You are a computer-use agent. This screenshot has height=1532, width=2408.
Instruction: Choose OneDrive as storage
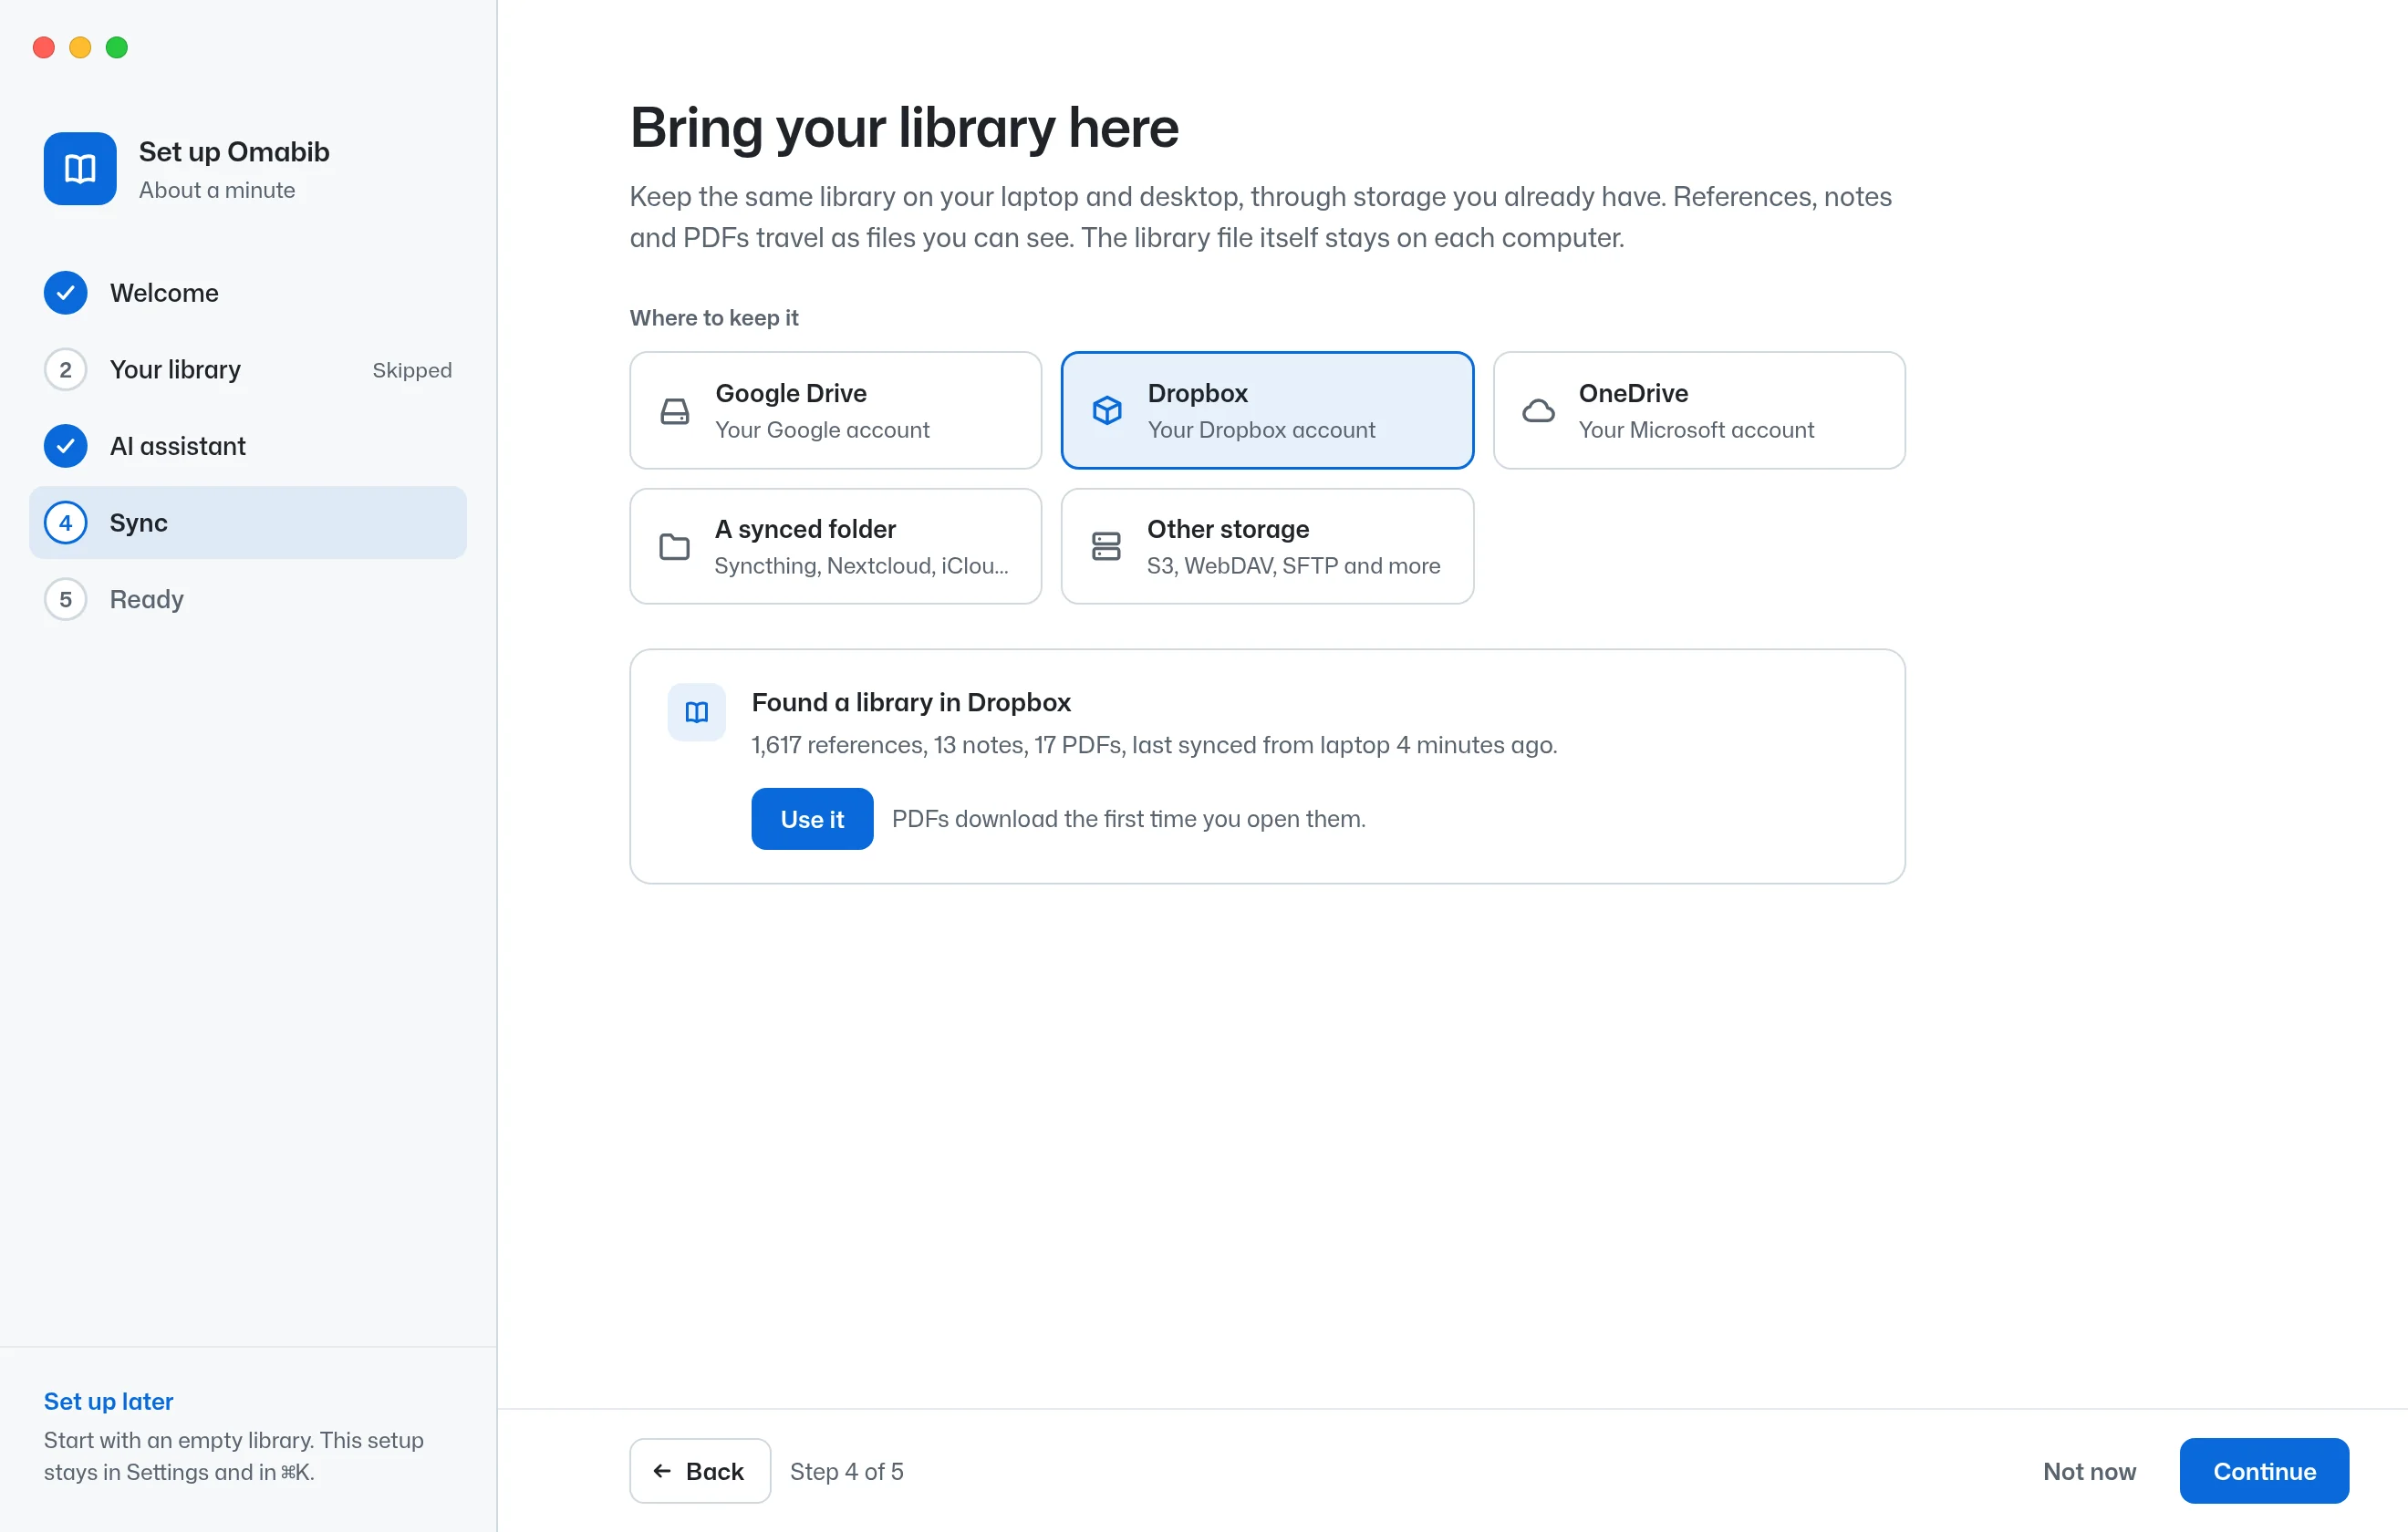pos(1699,411)
